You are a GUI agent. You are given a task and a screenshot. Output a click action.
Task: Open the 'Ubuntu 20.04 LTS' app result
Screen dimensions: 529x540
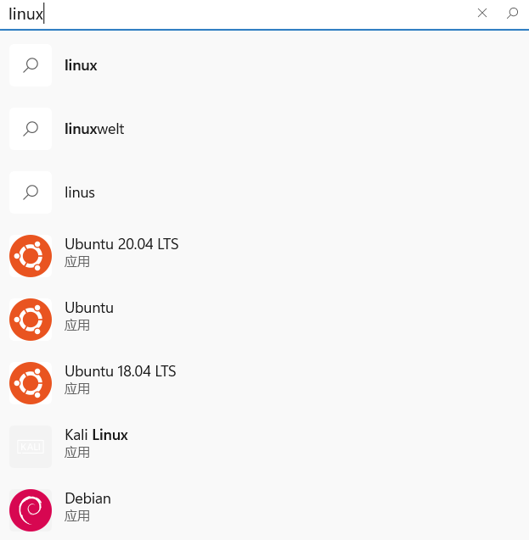click(121, 245)
